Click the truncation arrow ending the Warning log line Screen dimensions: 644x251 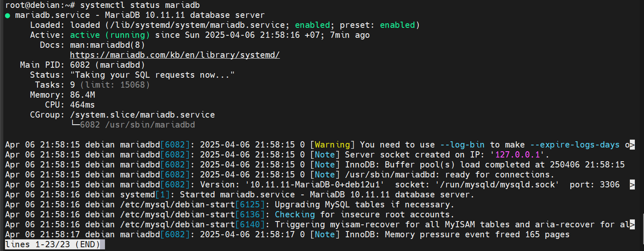click(632, 145)
